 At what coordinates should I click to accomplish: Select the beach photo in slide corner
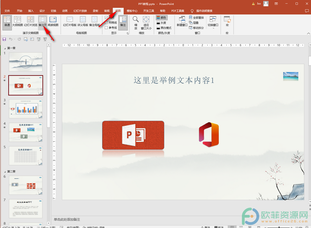click(x=291, y=76)
